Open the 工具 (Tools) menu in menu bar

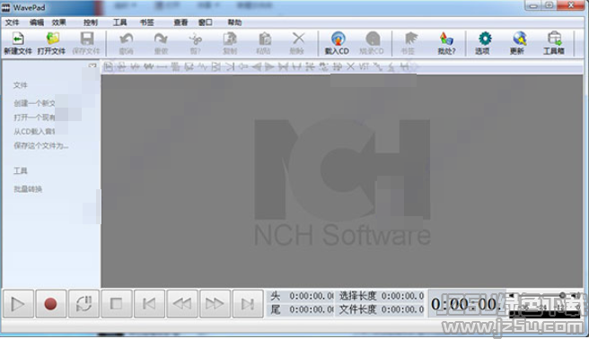coord(120,22)
